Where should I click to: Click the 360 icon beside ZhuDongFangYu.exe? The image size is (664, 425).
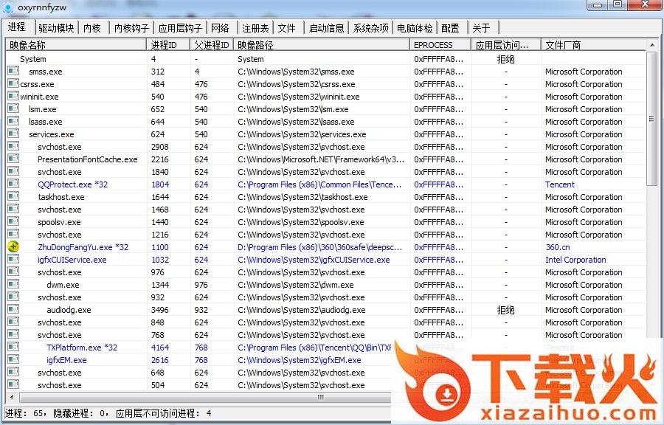13,246
